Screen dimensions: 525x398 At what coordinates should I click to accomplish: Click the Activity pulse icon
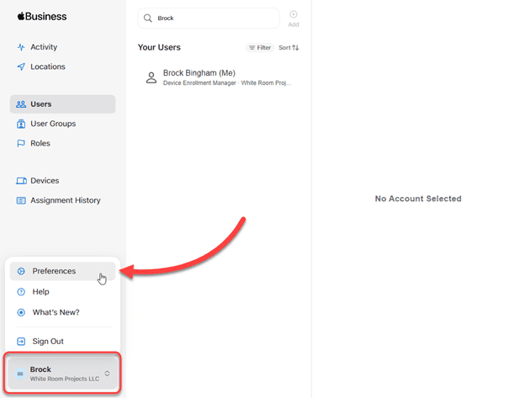click(21, 47)
